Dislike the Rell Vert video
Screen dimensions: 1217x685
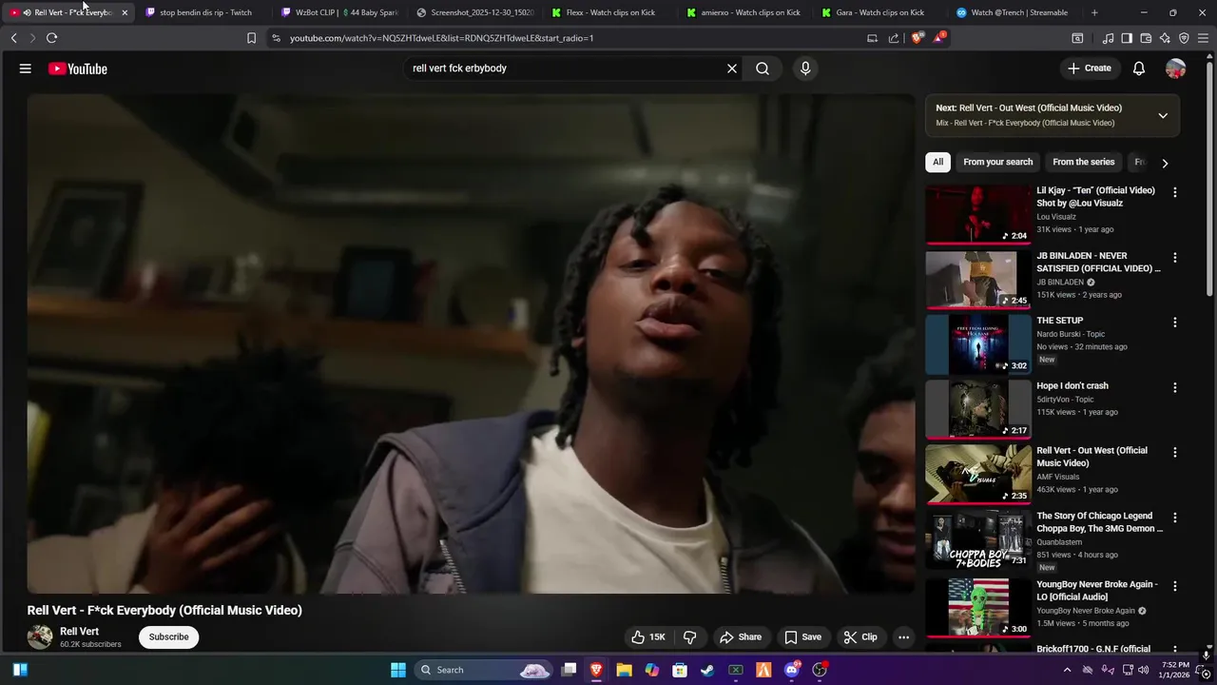(690, 637)
